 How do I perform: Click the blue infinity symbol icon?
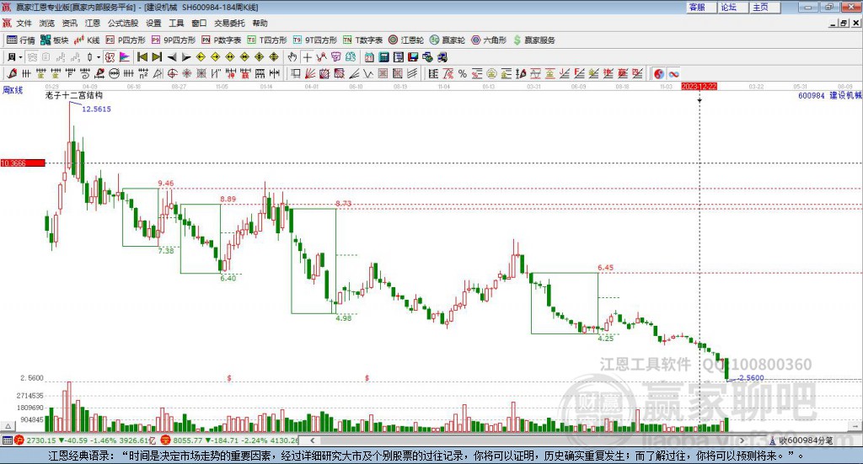(x=673, y=73)
